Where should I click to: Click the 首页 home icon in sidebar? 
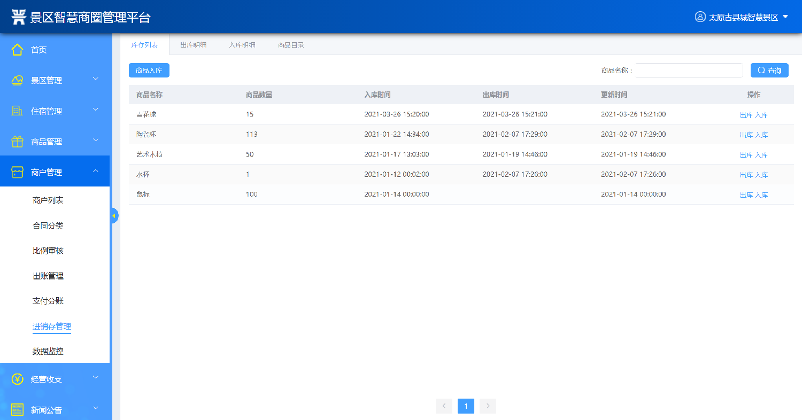[18, 50]
